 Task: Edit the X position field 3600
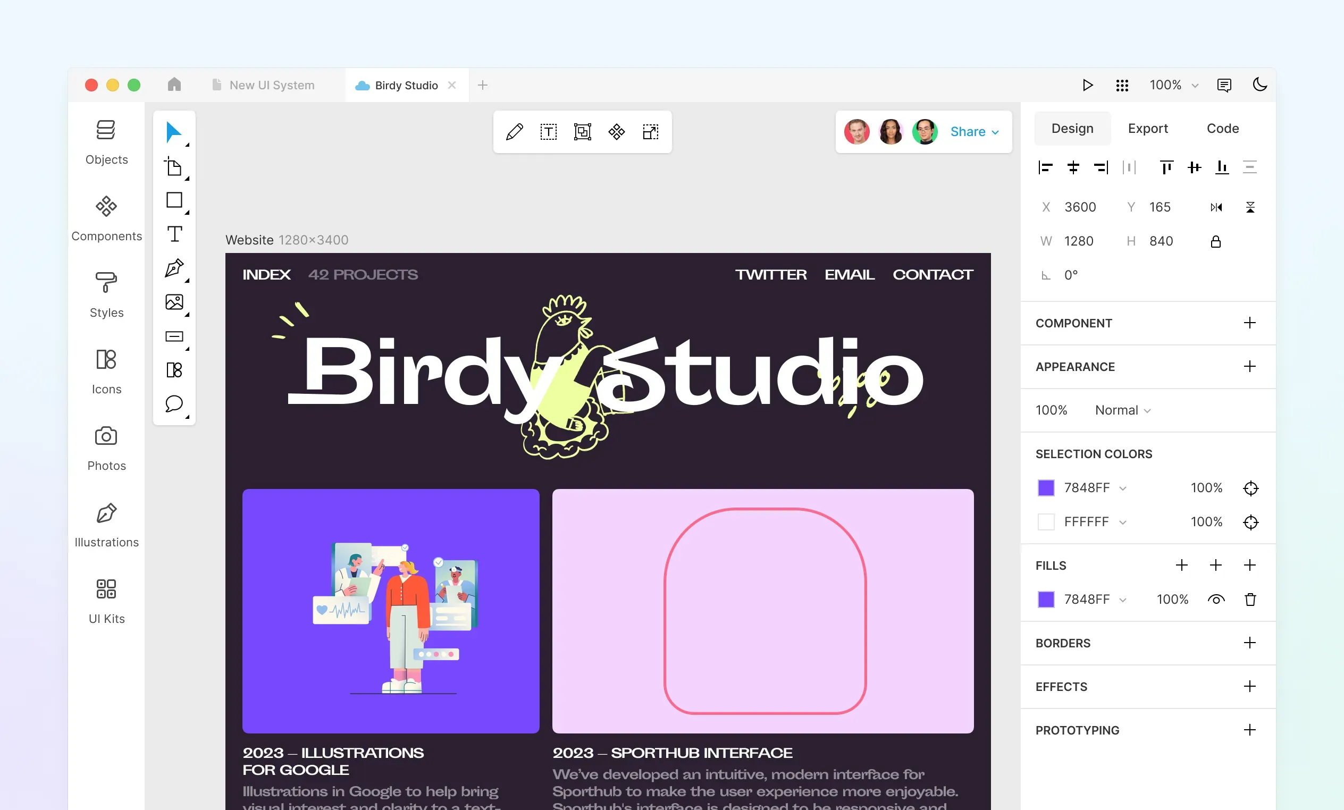click(x=1080, y=207)
